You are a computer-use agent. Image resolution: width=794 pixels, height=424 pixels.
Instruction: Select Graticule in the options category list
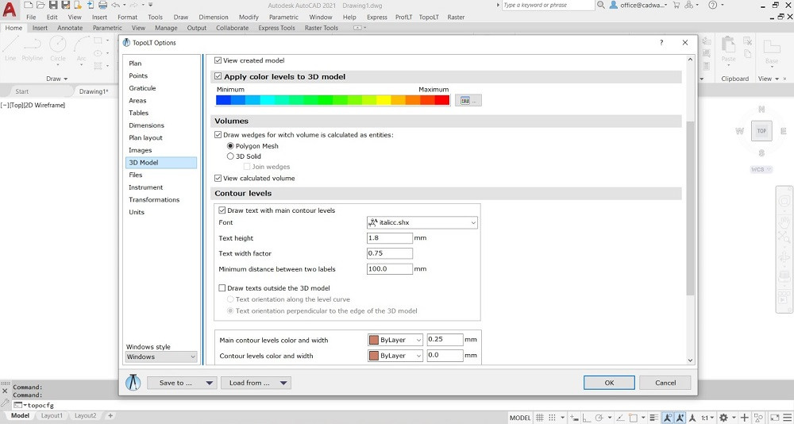coord(142,88)
